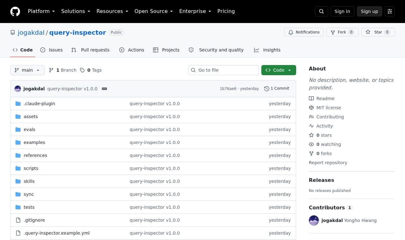View the 1 Branch link
Viewport: 405px width, 240px height.
click(63, 70)
